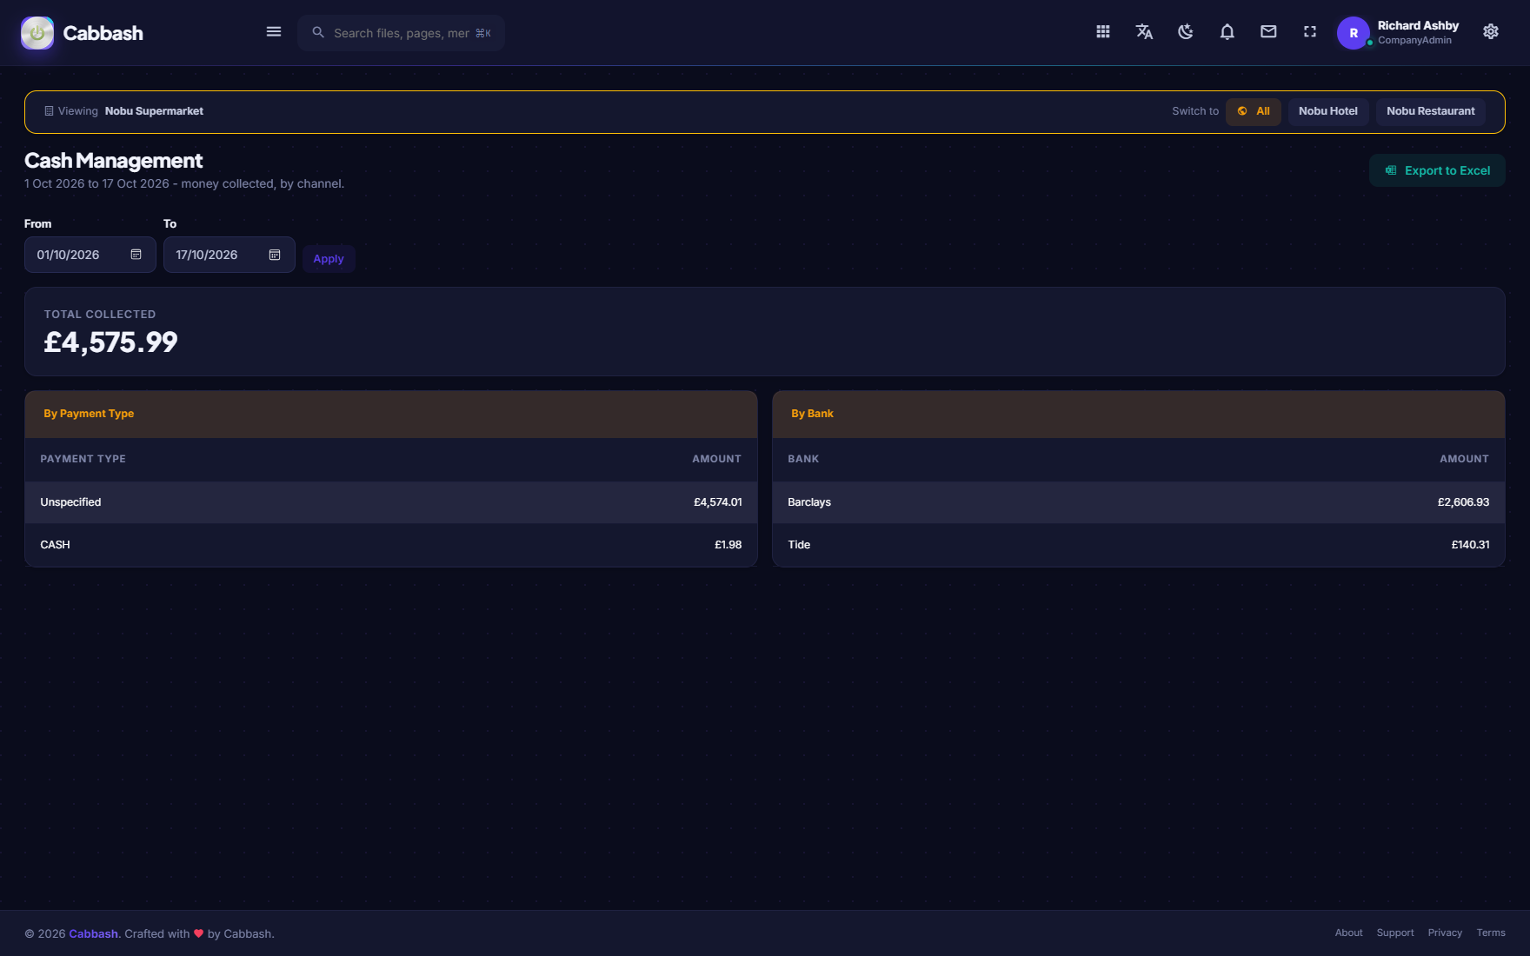Viewport: 1530px width, 956px height.
Task: Switch to Nobu Restaurant
Action: coord(1431,111)
